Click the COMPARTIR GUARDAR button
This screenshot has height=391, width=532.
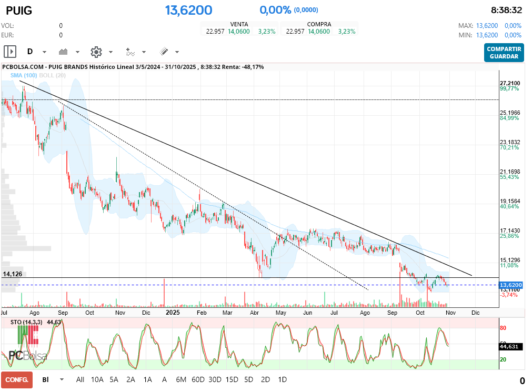504,53
